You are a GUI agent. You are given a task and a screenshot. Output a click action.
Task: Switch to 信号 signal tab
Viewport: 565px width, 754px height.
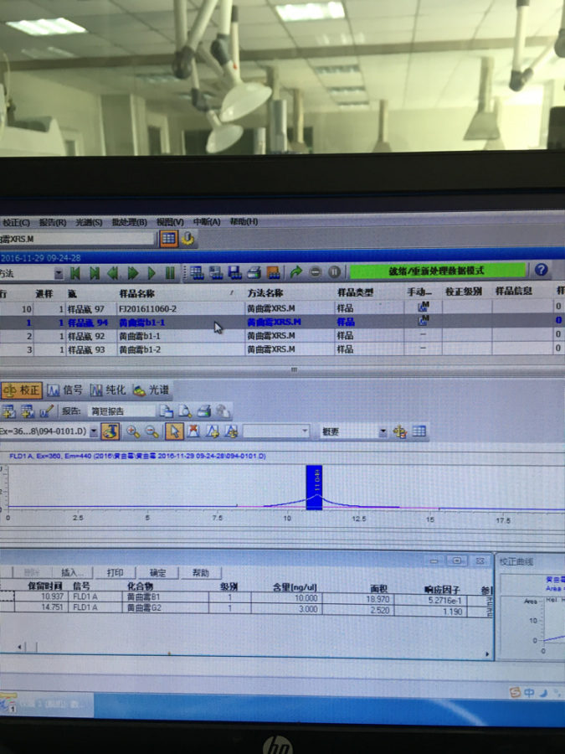click(64, 390)
